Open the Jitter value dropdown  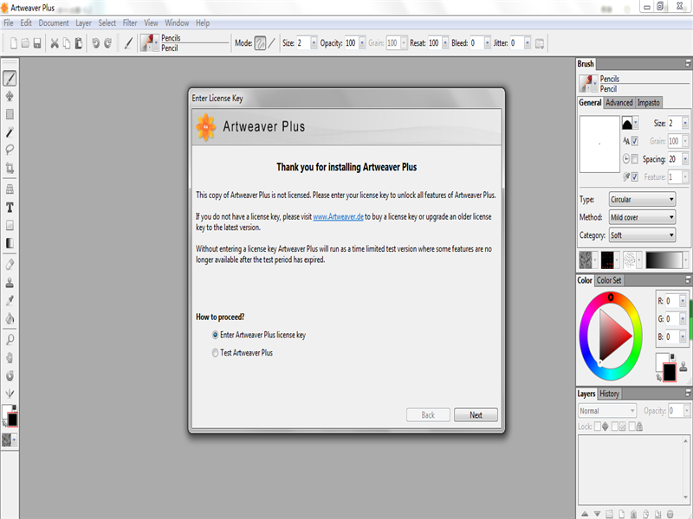(528, 42)
